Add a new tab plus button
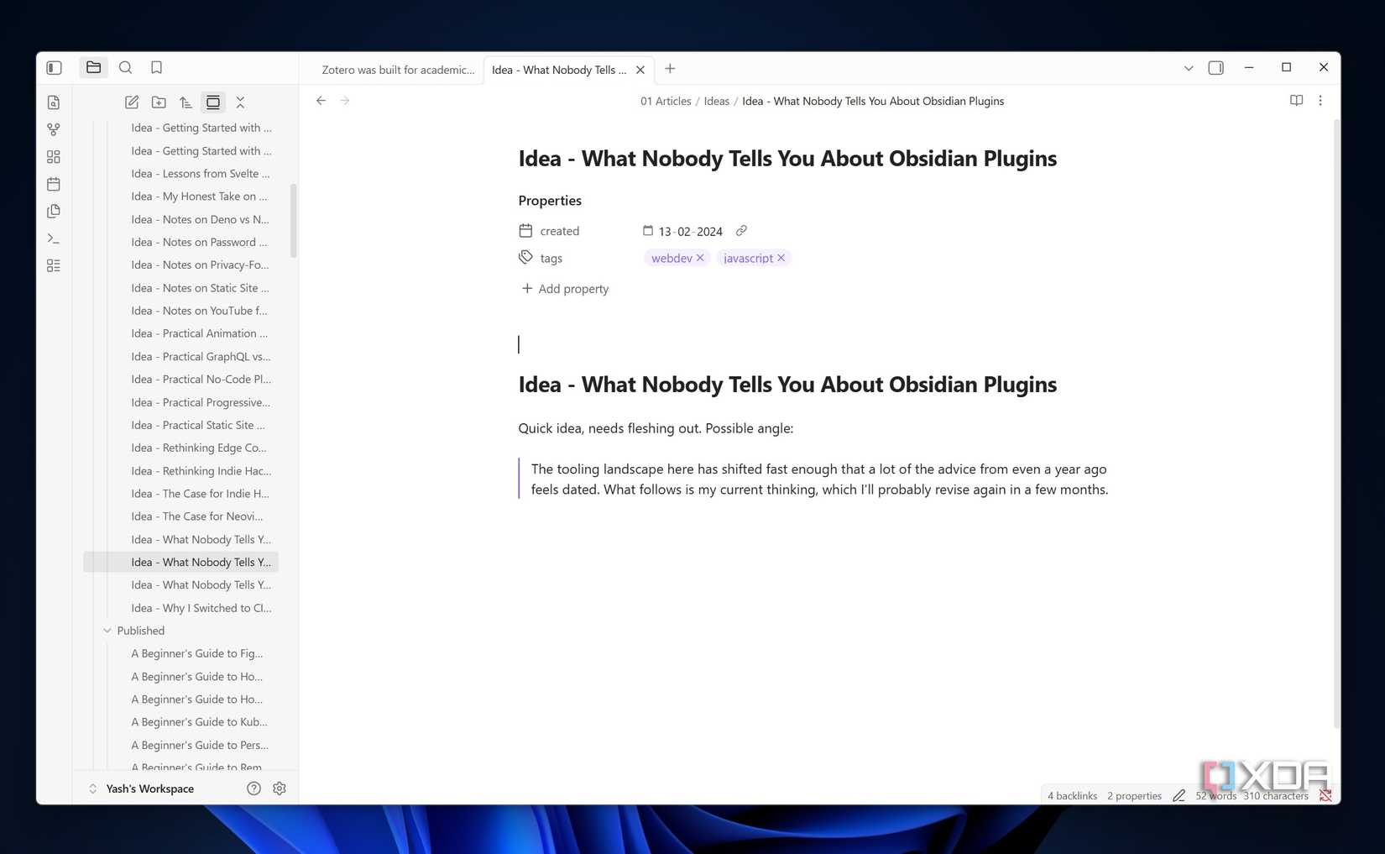1385x854 pixels. (x=670, y=69)
